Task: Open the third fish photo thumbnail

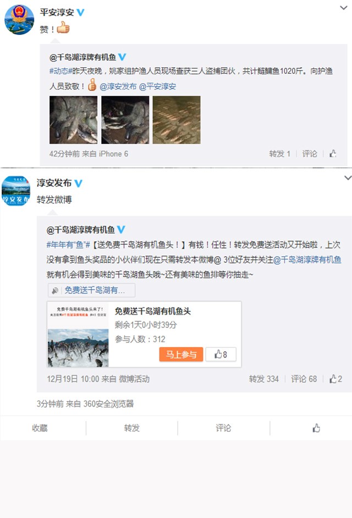Action: click(177, 120)
